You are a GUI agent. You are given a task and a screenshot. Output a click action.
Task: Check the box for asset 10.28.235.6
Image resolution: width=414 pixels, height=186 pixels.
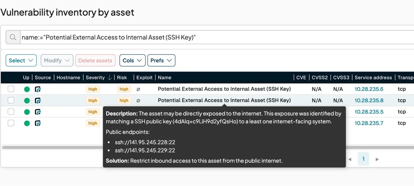click(11, 89)
